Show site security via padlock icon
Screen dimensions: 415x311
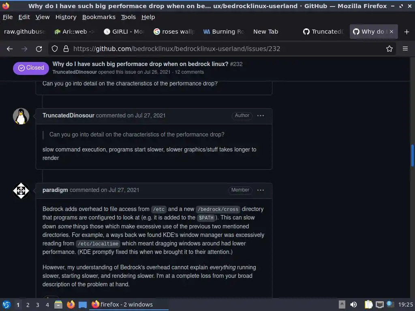(66, 49)
